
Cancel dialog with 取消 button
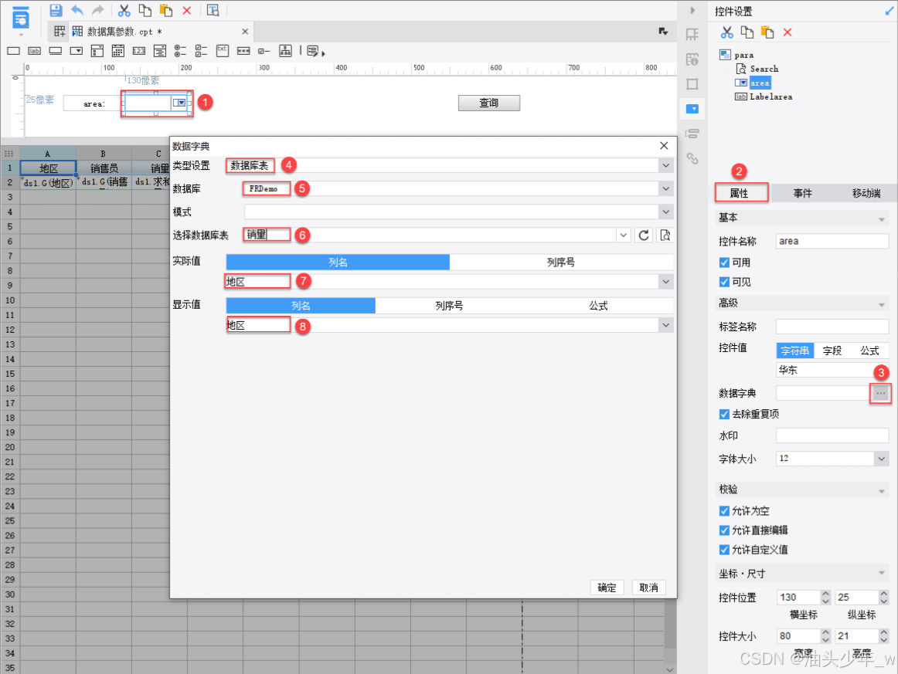click(x=649, y=588)
